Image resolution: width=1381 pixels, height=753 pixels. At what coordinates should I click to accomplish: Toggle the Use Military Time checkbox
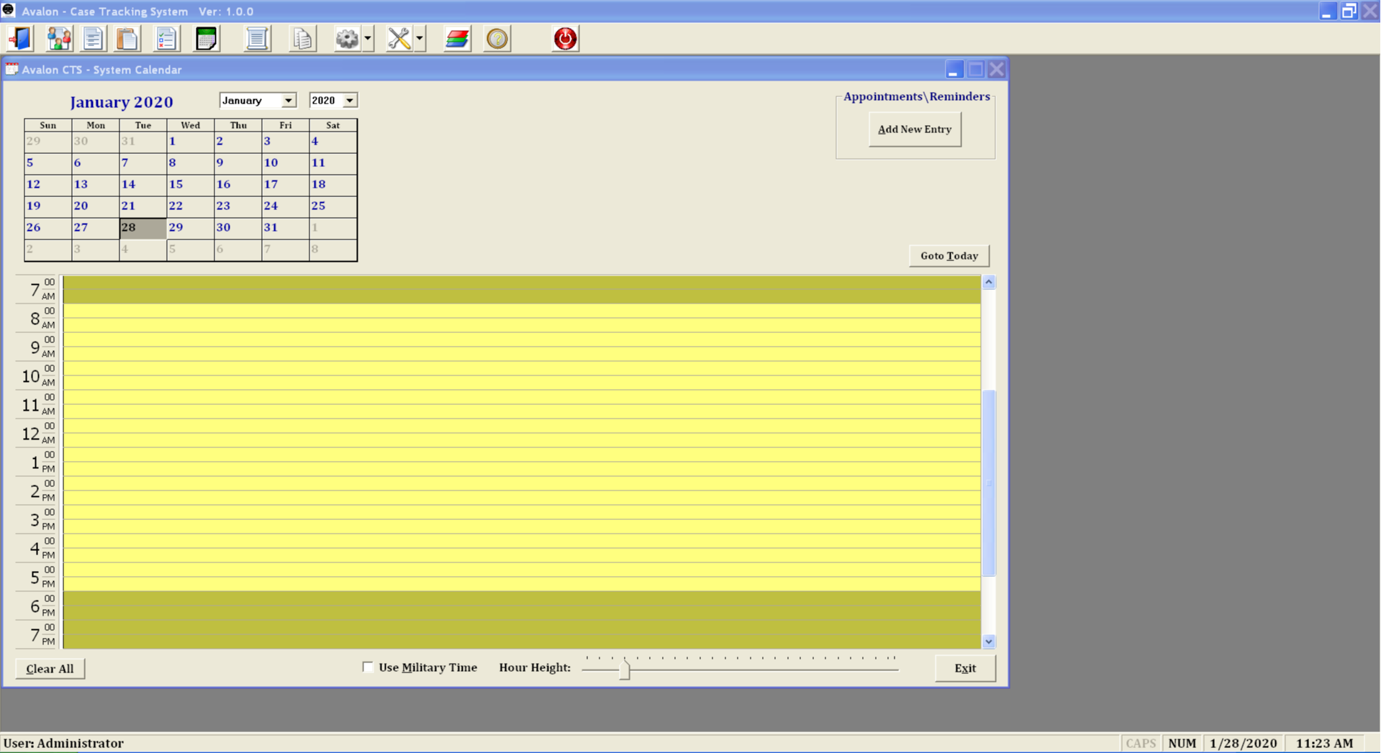[368, 667]
